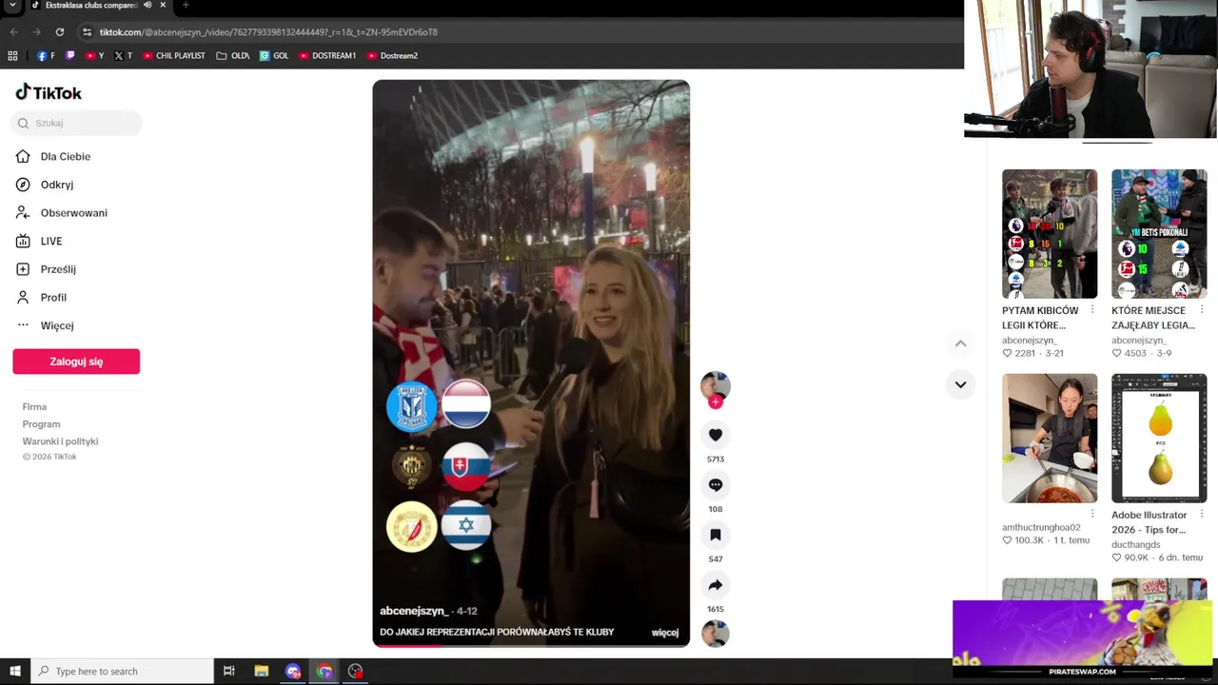This screenshot has width=1218, height=685.
Task: Open the apps grid in bookmarks bar
Action: pos(12,56)
